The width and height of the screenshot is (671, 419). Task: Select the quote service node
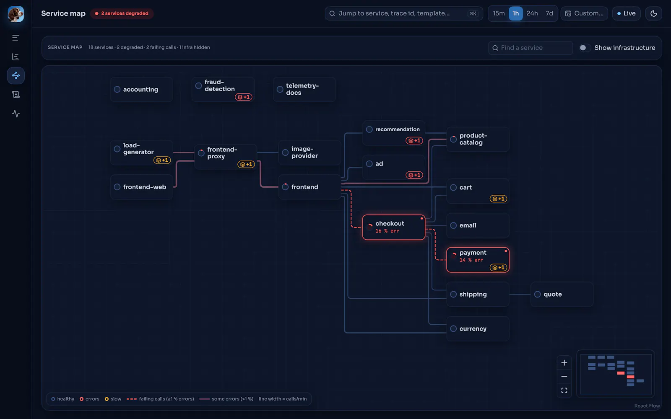pos(562,294)
